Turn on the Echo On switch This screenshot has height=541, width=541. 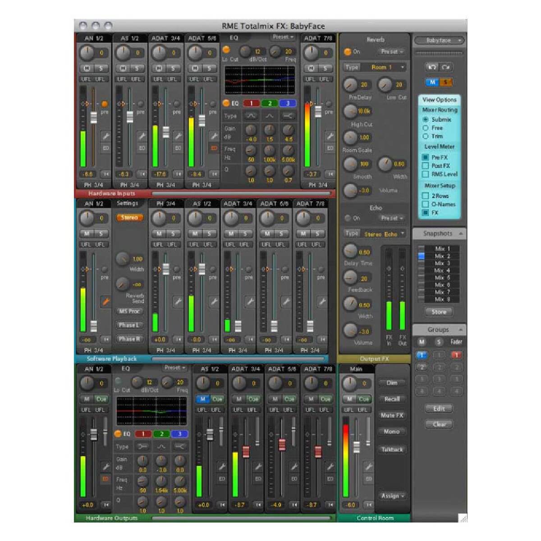coord(348,218)
